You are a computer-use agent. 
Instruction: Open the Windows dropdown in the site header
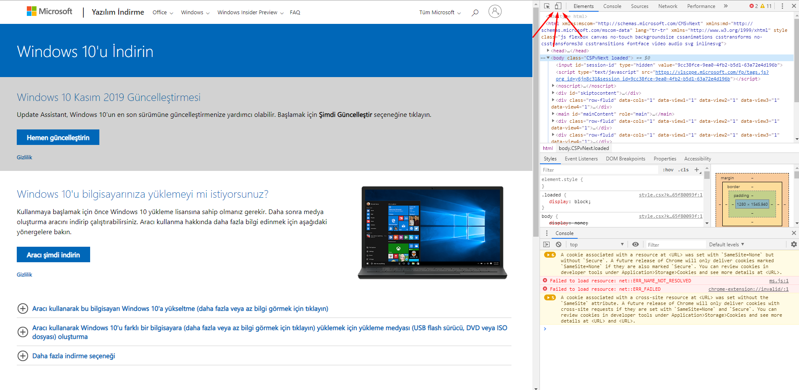tap(195, 13)
